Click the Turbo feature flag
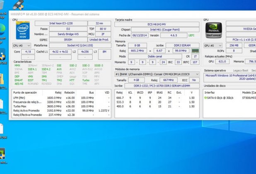256x174 pixels. pos(86,80)
